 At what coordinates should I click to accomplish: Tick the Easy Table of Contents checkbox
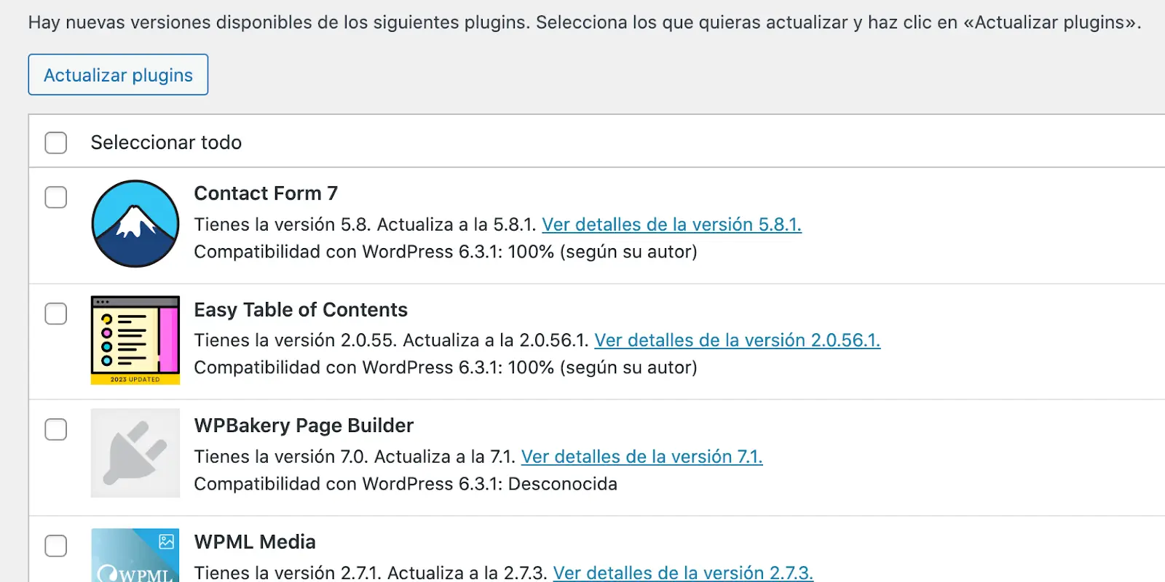point(56,314)
